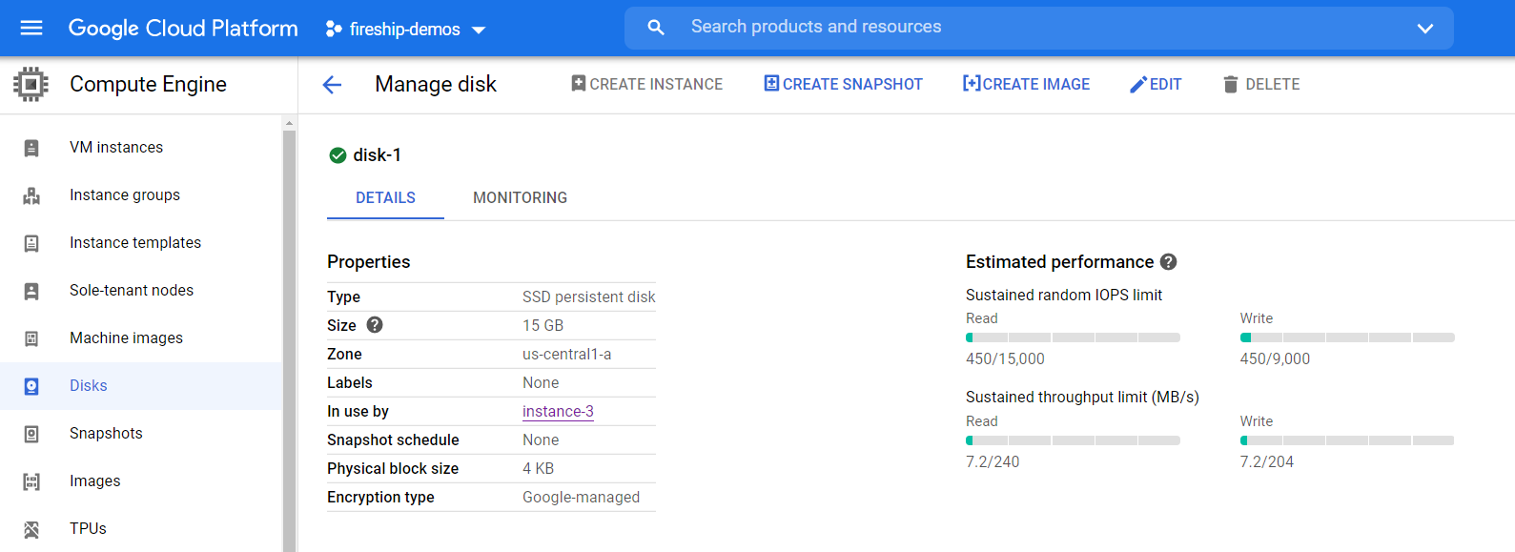Expand the fireship-demos project selector
1515x552 pixels.
point(406,30)
